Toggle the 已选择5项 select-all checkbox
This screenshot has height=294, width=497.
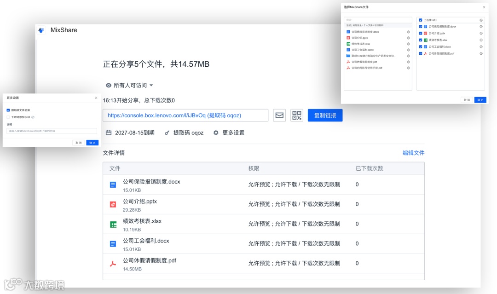[x=421, y=20]
